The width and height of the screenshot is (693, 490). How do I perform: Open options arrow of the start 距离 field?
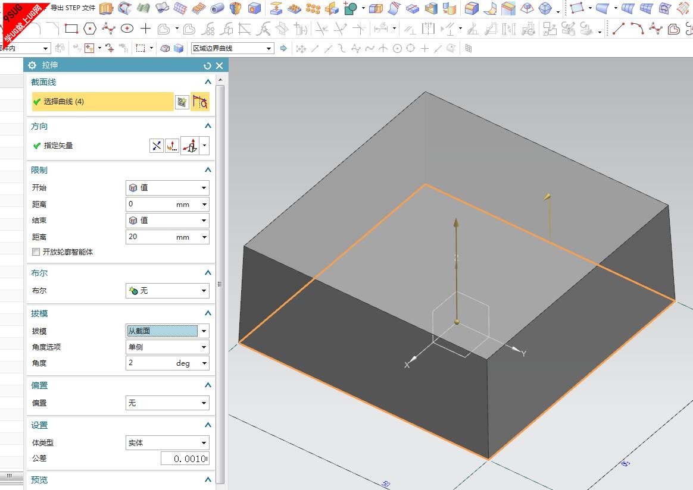point(204,205)
